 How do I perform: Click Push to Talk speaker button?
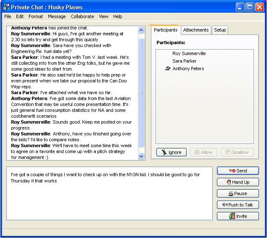238,205
